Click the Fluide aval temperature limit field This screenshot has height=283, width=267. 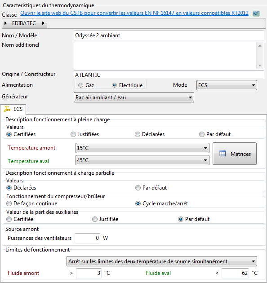(x=235, y=273)
